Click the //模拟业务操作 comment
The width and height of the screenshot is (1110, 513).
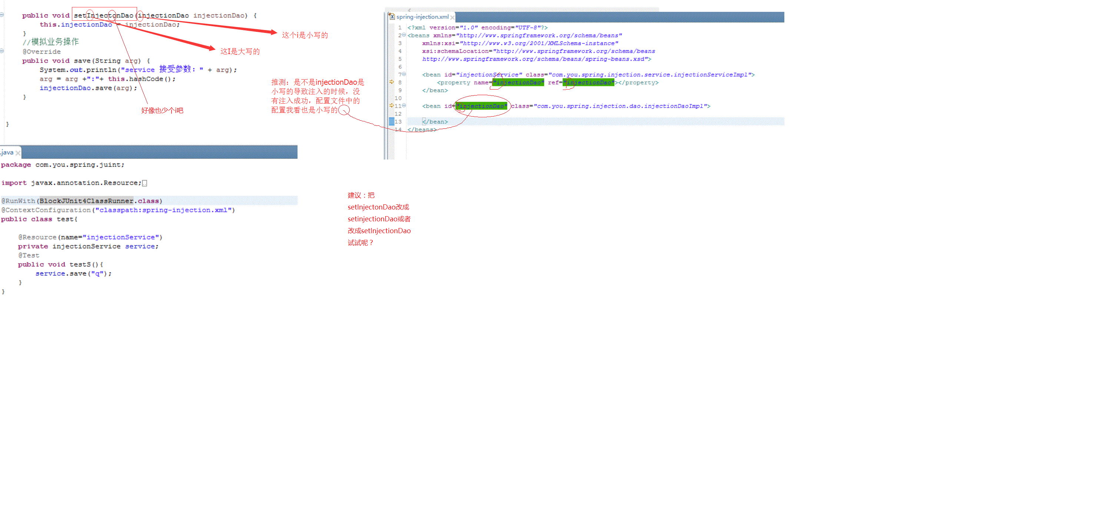(50, 42)
